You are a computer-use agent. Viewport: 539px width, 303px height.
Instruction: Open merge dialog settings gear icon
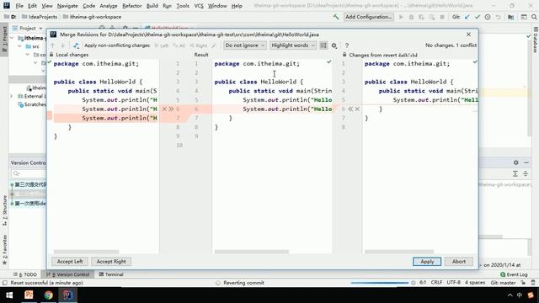point(334,45)
